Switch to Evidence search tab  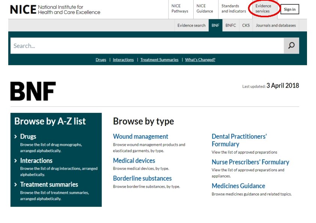(191, 25)
